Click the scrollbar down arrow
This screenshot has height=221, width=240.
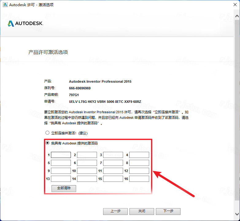click(237, 214)
